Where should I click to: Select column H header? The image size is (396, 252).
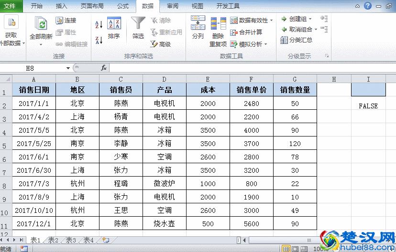pyautogui.click(x=334, y=79)
